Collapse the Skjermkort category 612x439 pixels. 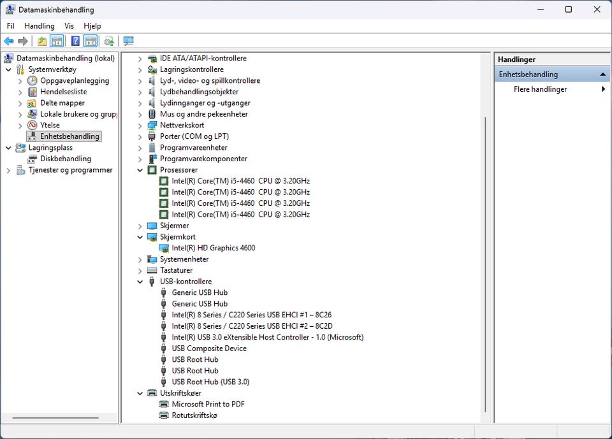[140, 237]
